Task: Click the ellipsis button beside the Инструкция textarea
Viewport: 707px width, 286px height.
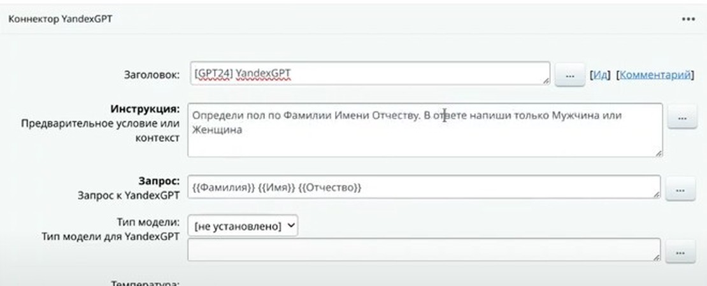Action: [x=682, y=118]
